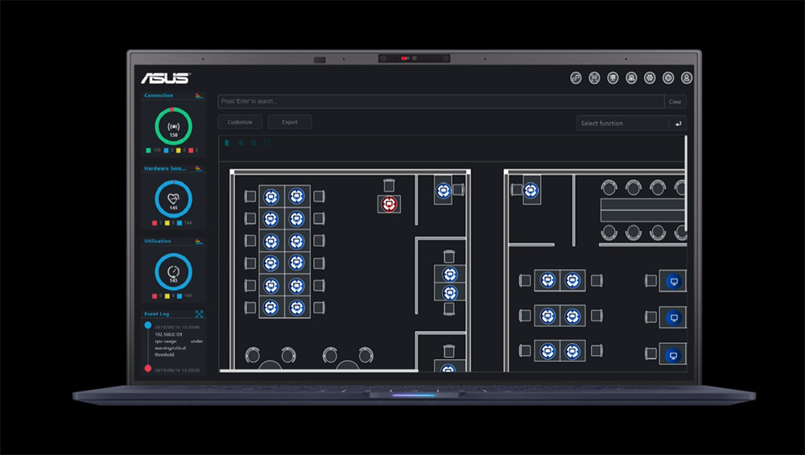Select middle dark monitor device at right edge
This screenshot has width=805, height=455.
click(674, 318)
